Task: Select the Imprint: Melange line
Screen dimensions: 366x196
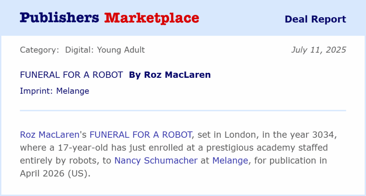Action: 54,91
